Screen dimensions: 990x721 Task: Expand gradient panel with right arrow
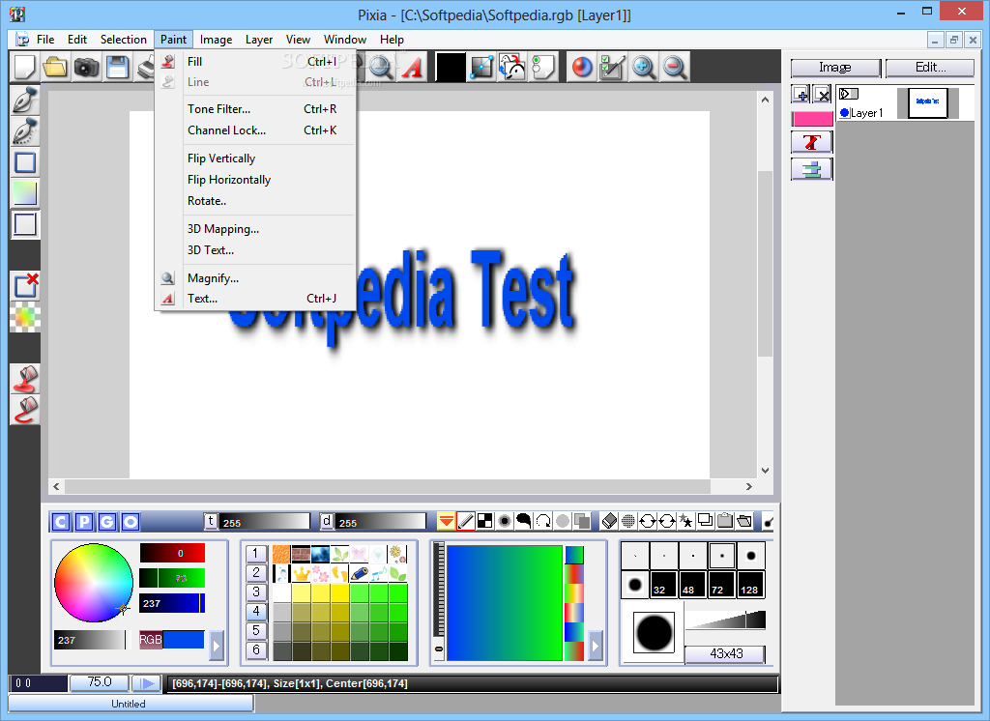click(596, 646)
